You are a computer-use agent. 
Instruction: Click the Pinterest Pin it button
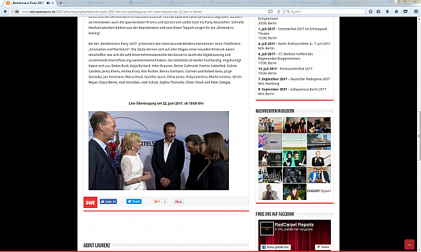178,201
